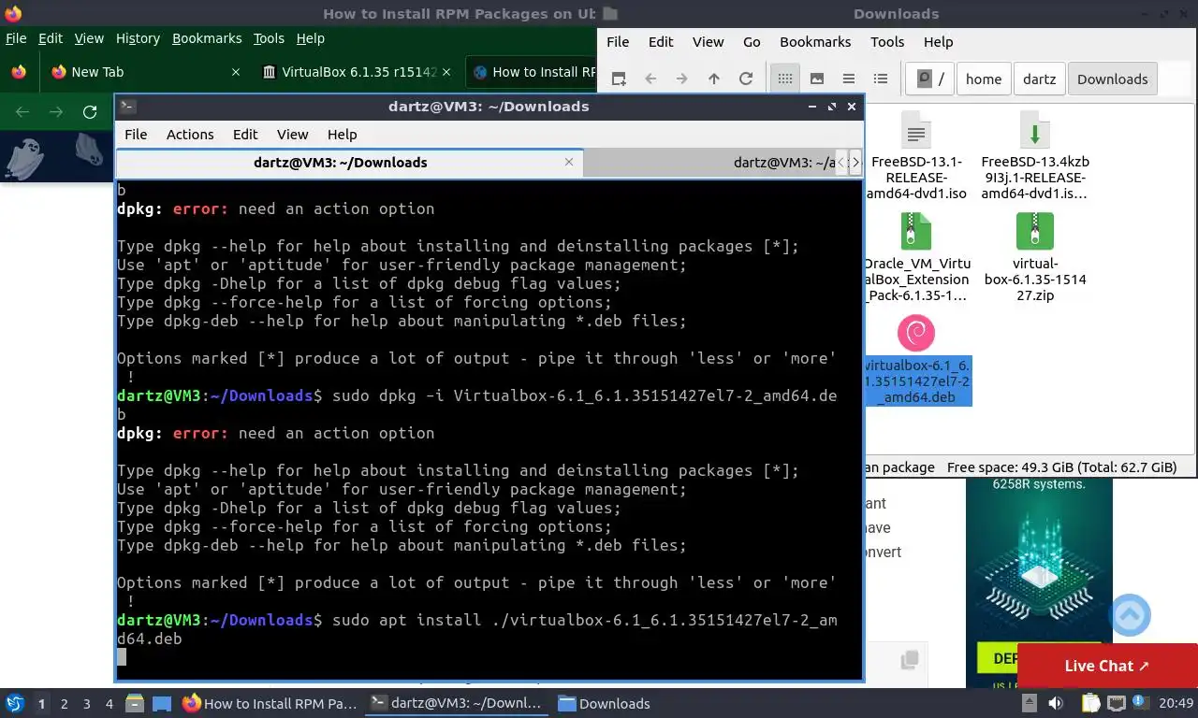Close VirtualBox 6.1.35 Firefox tab
The width and height of the screenshot is (1198, 718).
pyautogui.click(x=446, y=72)
